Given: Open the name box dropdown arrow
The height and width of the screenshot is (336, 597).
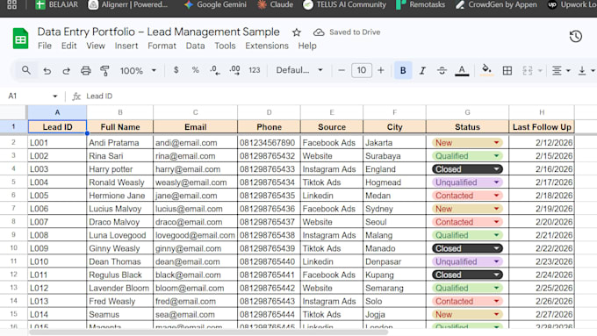Looking at the screenshot, I should [x=54, y=97].
